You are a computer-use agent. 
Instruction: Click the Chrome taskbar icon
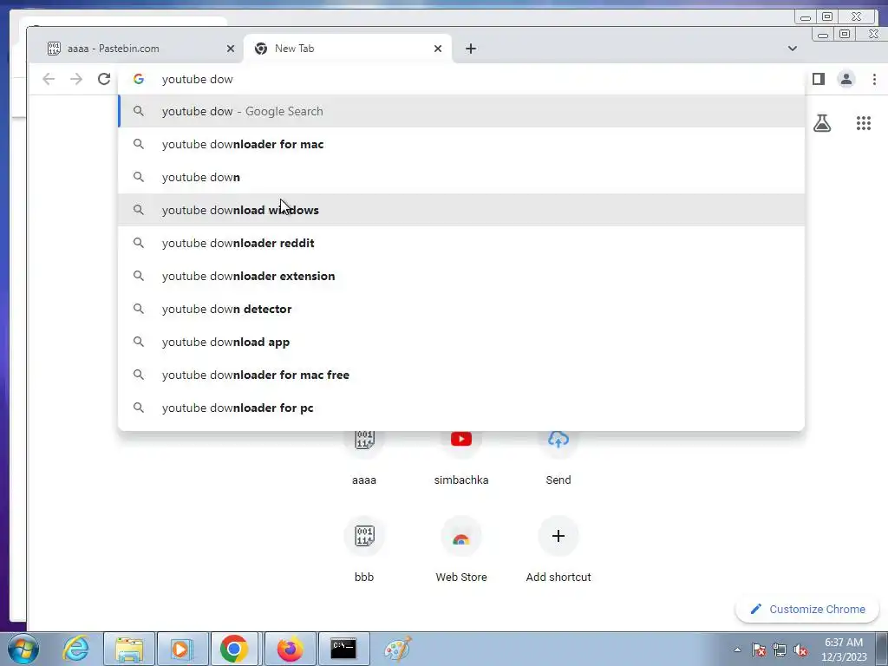[234, 649]
